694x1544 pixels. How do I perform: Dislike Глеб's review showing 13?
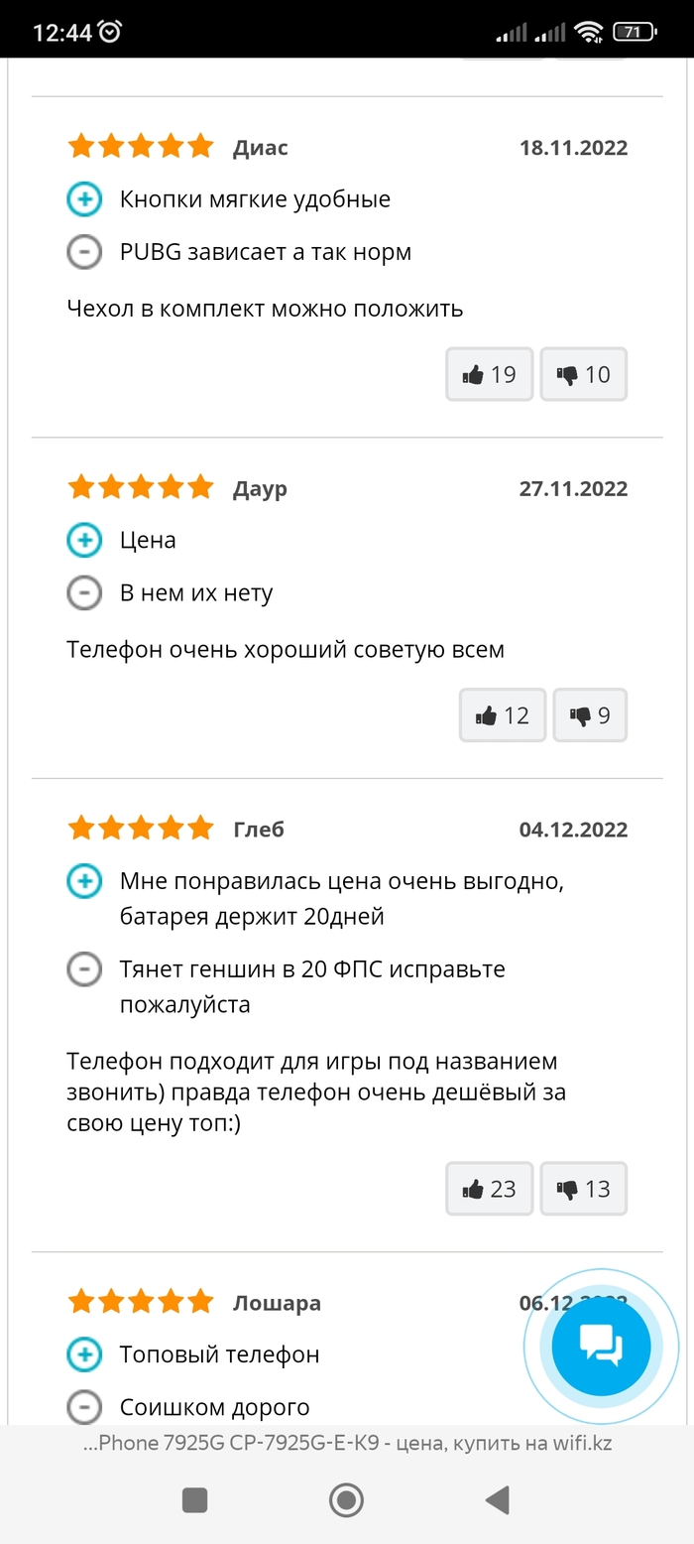583,1188
